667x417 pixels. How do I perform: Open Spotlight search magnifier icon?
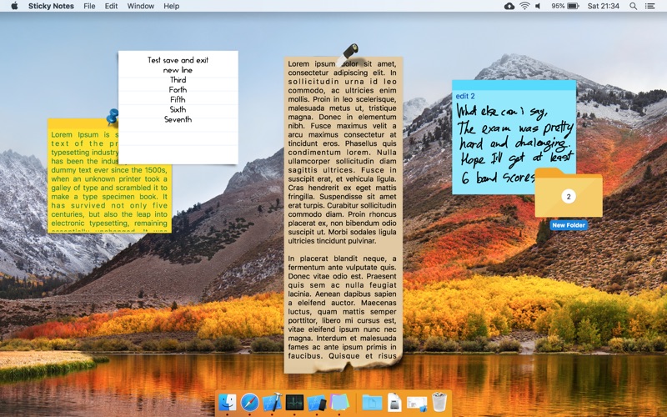[x=633, y=6]
